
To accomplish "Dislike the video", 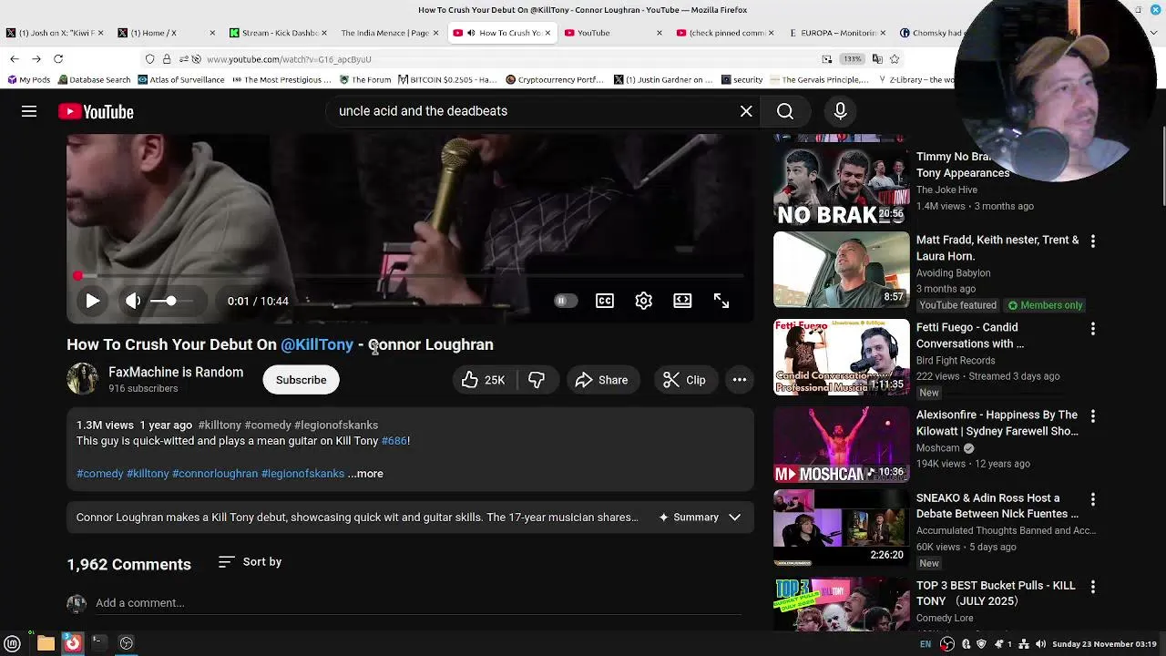I will pyautogui.click(x=537, y=380).
